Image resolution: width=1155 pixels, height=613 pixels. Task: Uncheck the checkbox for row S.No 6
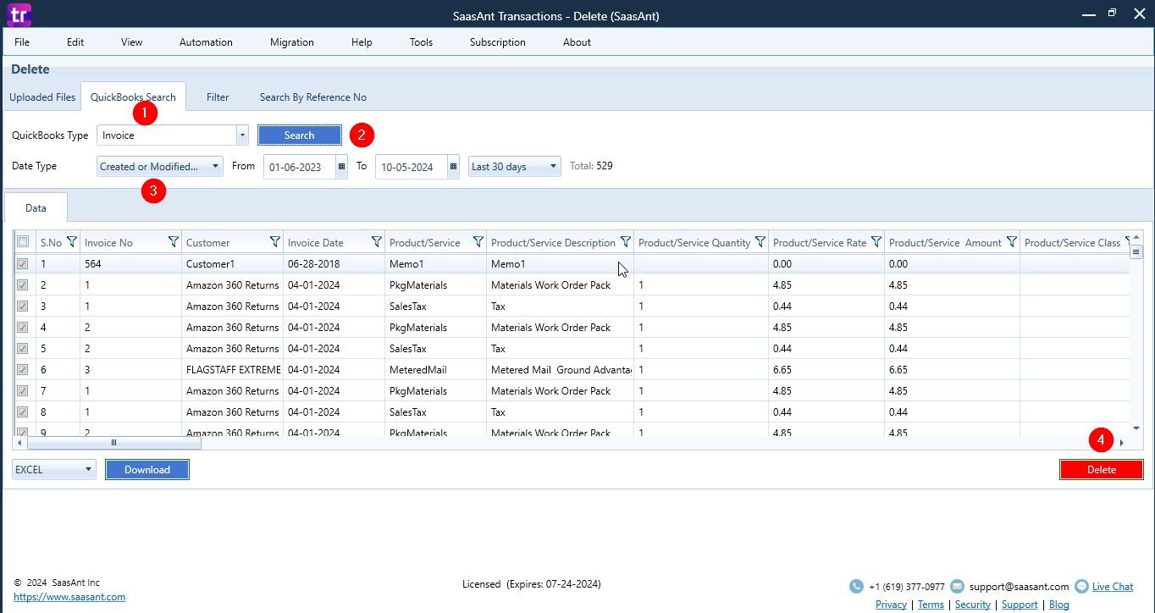(23, 369)
